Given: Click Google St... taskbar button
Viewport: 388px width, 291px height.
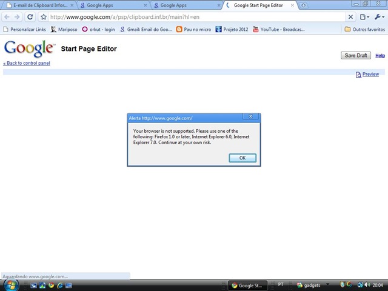Looking at the screenshot, I should (247, 286).
